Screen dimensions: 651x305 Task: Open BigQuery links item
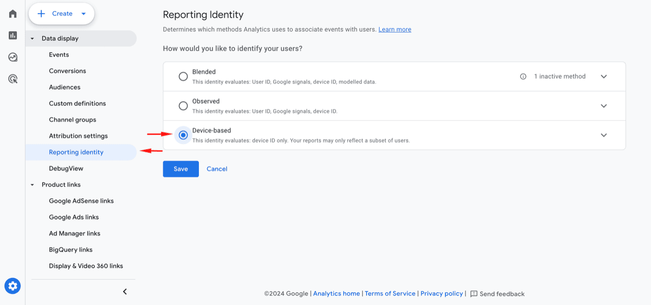71,250
